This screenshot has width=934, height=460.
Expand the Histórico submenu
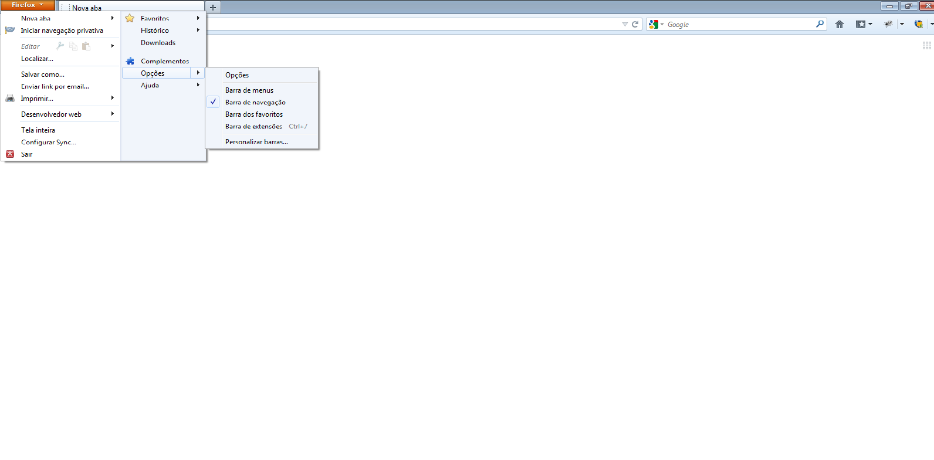(155, 31)
